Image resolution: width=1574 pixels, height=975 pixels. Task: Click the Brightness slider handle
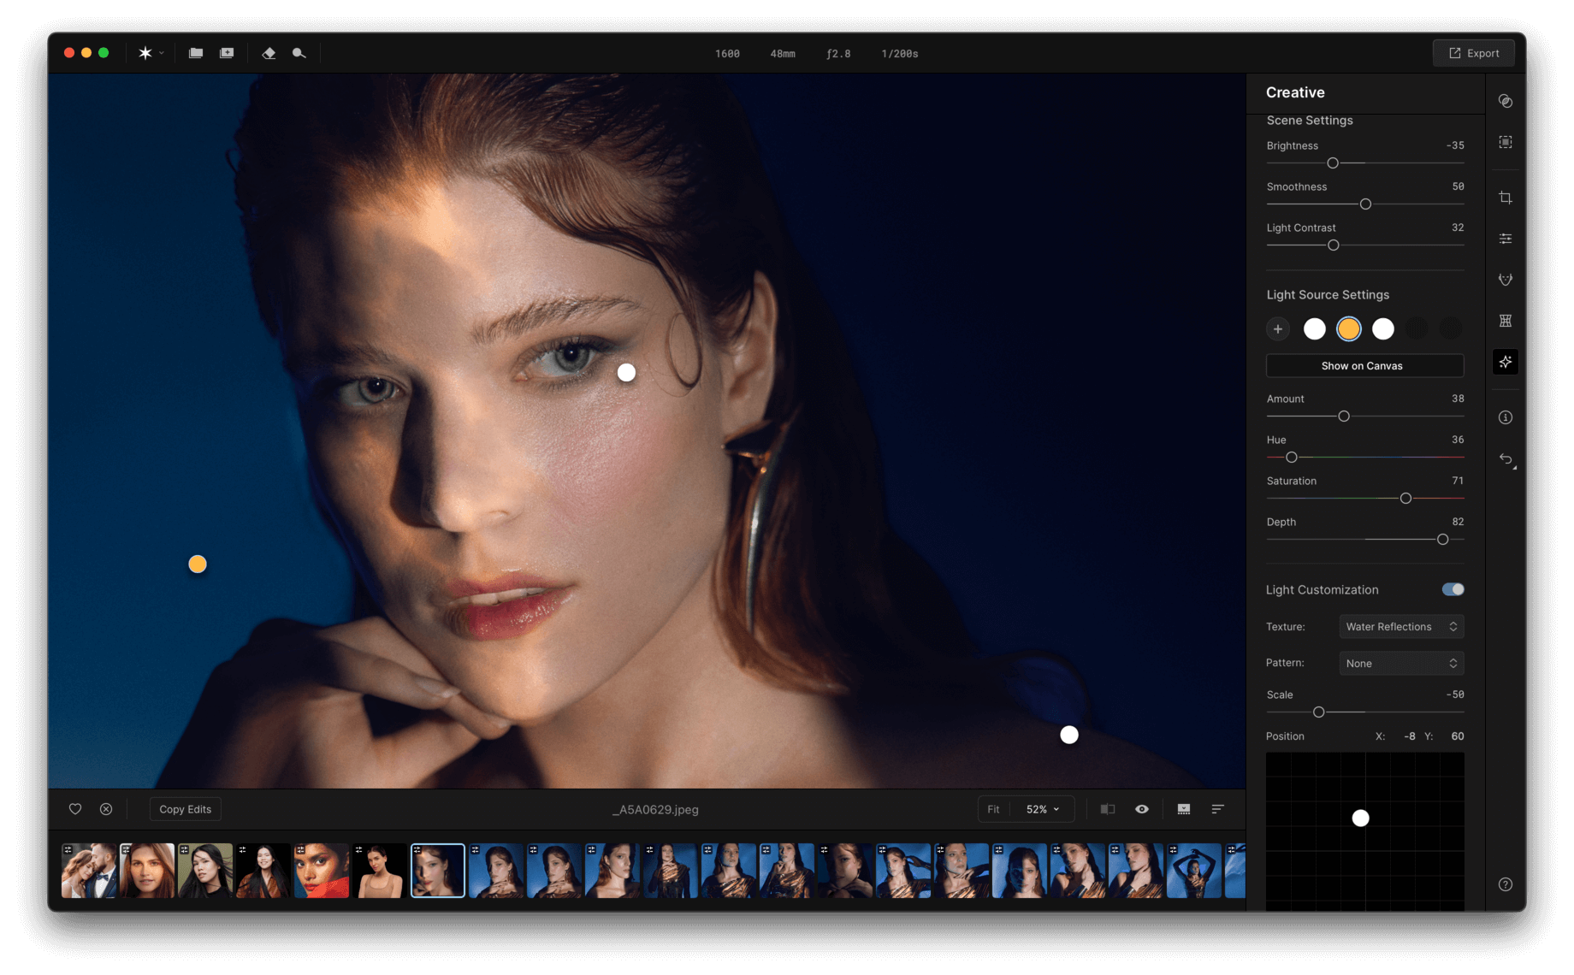point(1333,163)
